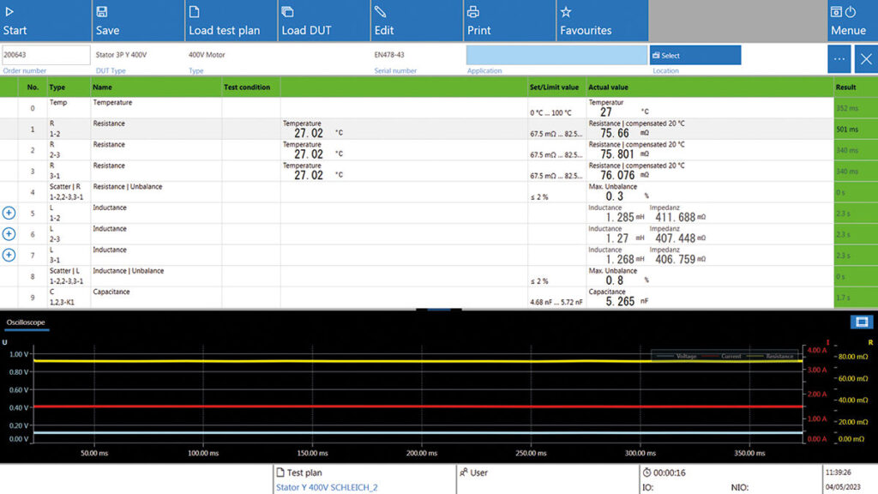The width and height of the screenshot is (878, 494).
Task: Expand inductance row 5 details
Action: [9, 213]
